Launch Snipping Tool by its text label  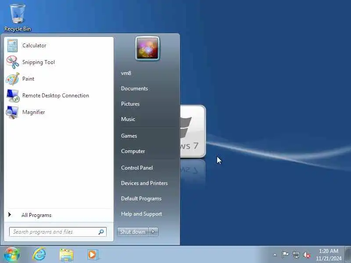pos(39,62)
